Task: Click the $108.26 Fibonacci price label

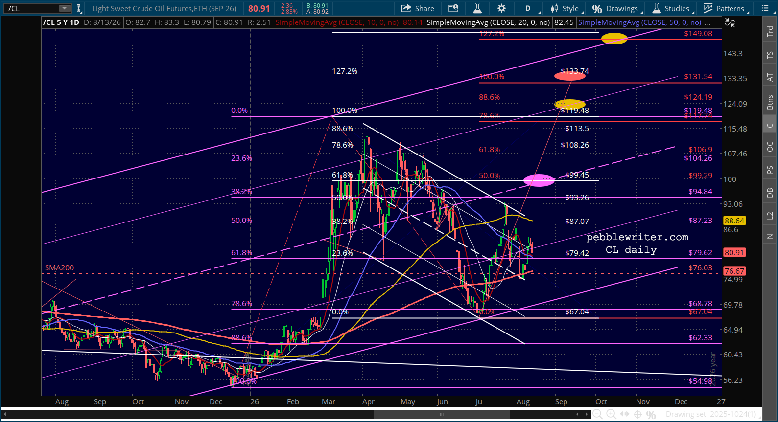Action: pyautogui.click(x=575, y=145)
